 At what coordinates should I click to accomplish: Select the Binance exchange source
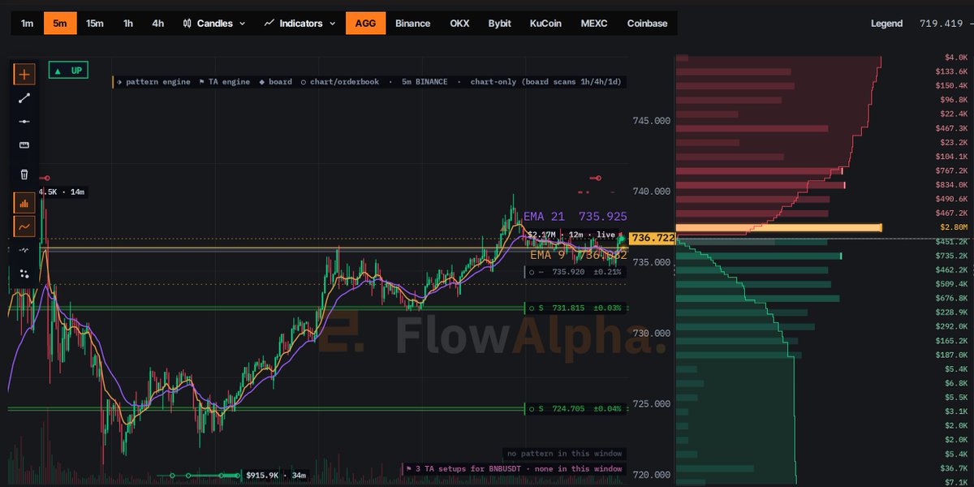pos(412,24)
